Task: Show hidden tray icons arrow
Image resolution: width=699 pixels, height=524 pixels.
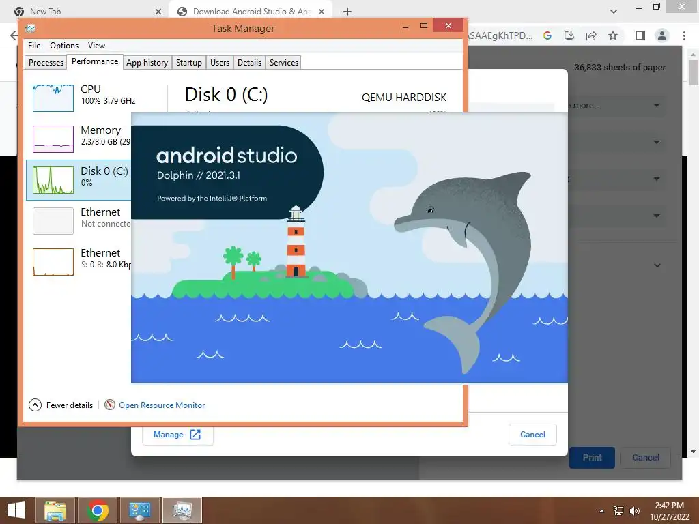Action: (x=602, y=511)
